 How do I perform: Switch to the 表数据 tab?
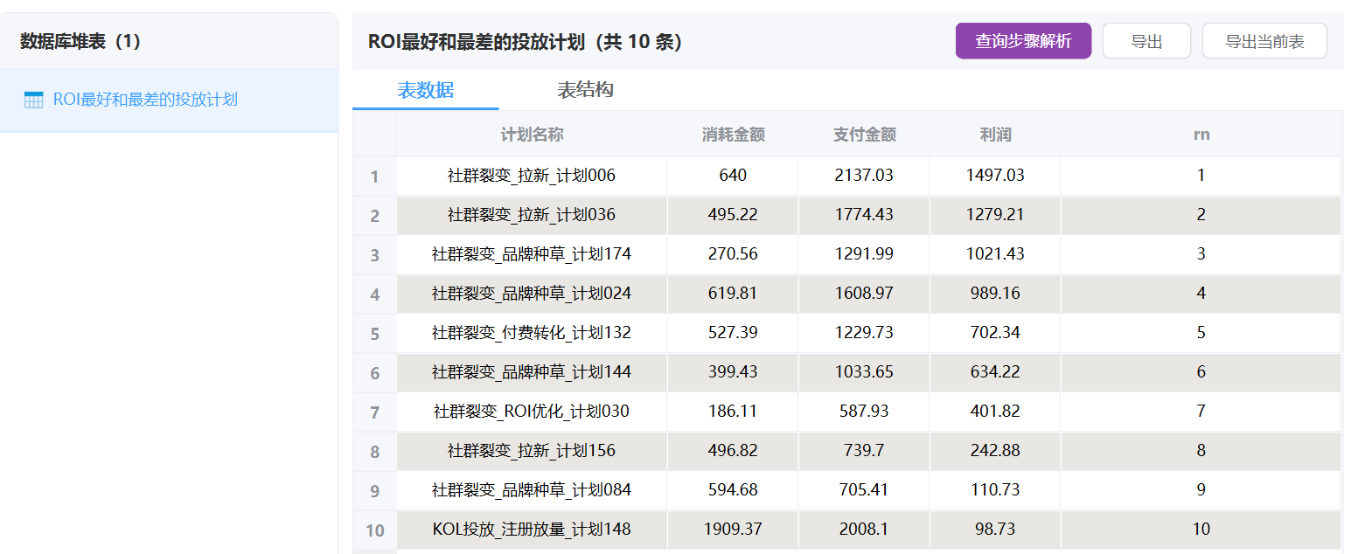[425, 90]
